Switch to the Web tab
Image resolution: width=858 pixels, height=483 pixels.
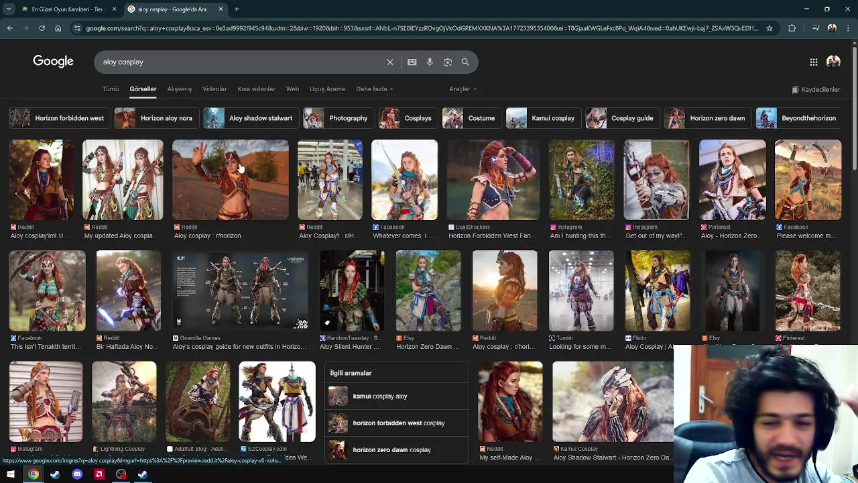click(x=292, y=89)
